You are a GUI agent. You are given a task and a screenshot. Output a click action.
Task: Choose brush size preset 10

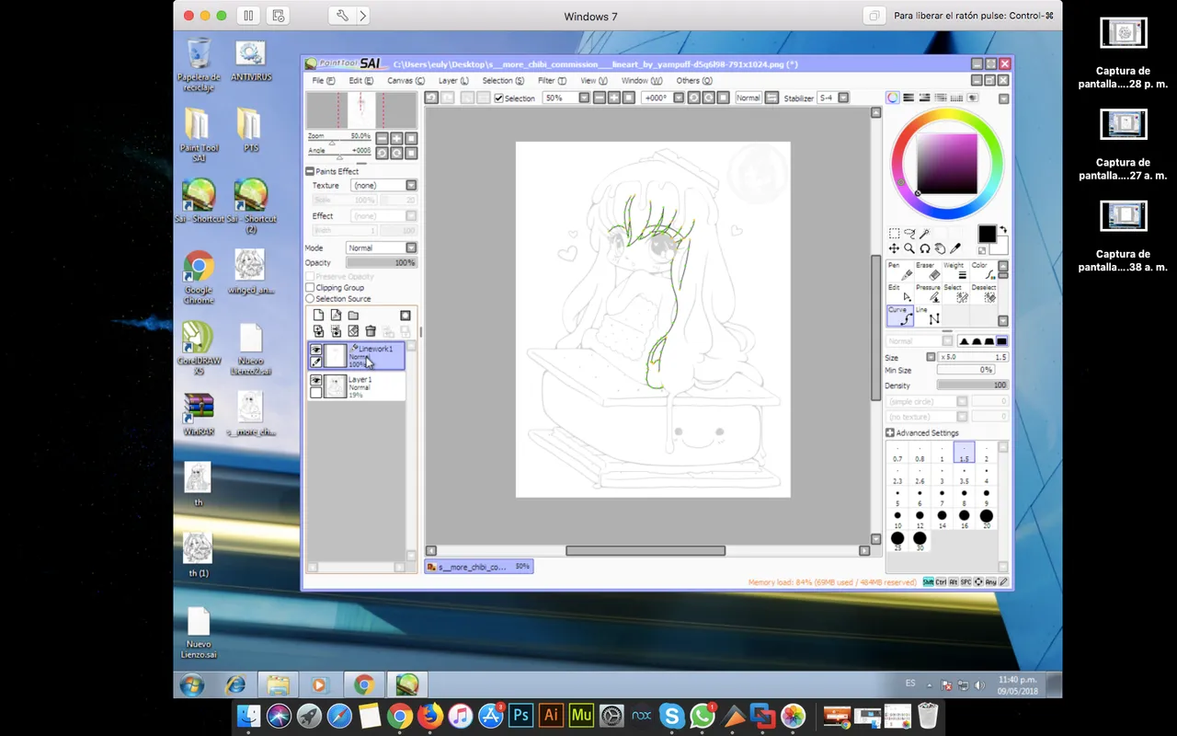tap(897, 519)
